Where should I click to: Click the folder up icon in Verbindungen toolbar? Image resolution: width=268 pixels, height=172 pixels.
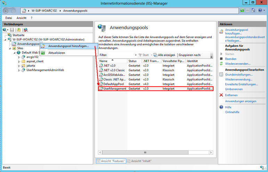pyautogui.click(x=19, y=30)
